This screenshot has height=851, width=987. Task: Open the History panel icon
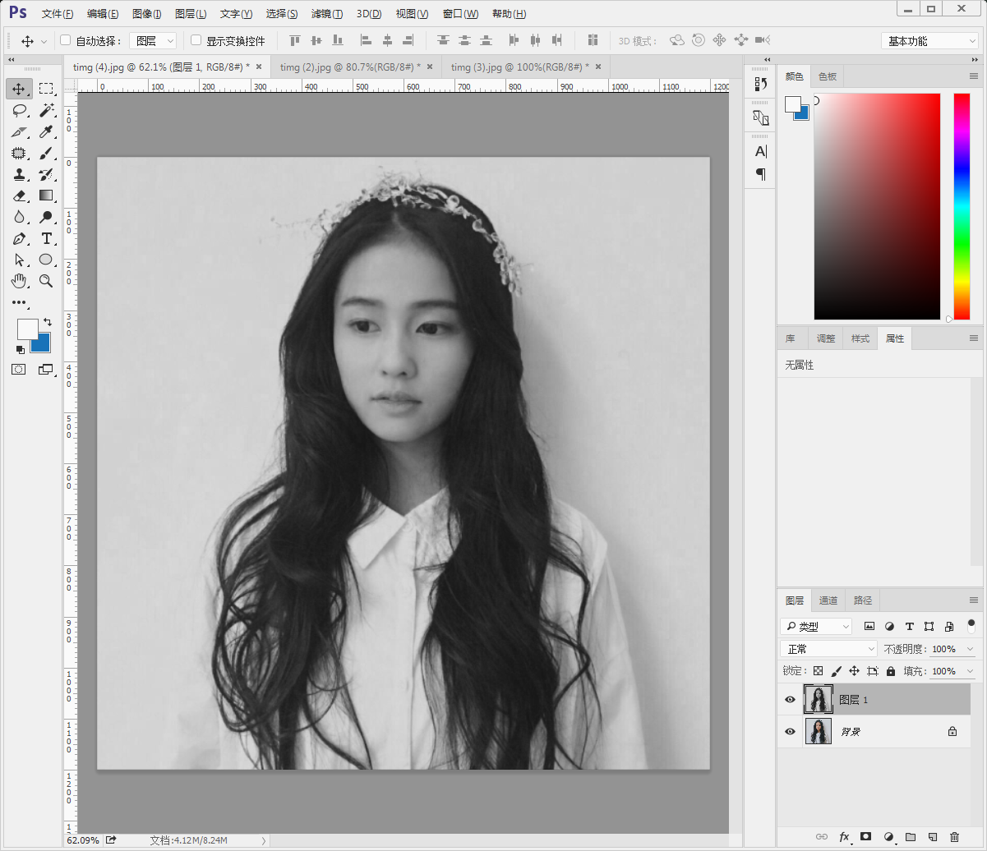(x=760, y=83)
